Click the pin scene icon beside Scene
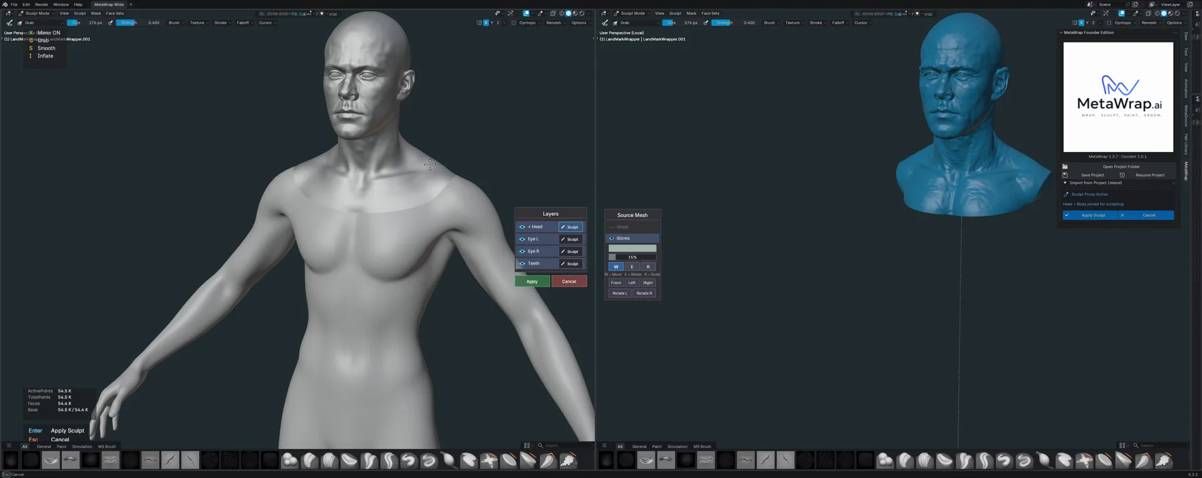This screenshot has width=1202, height=478. pyautogui.click(x=1128, y=4)
